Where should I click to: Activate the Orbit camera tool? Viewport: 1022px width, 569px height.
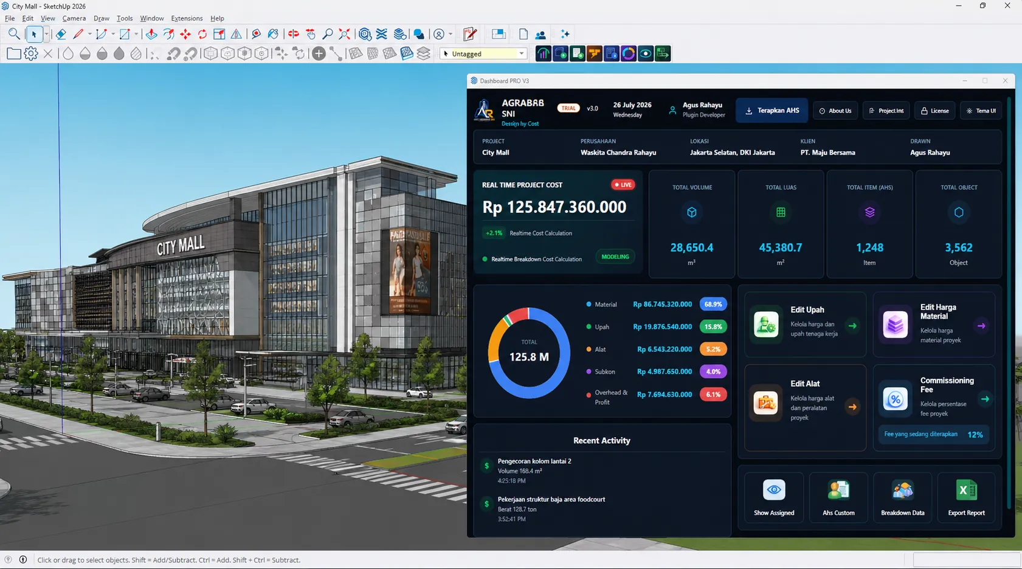pos(294,34)
